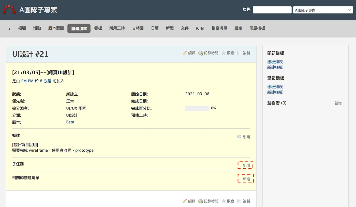Open the 看板 tab
Image resolution: width=356 pixels, height=207 pixels.
(98, 28)
